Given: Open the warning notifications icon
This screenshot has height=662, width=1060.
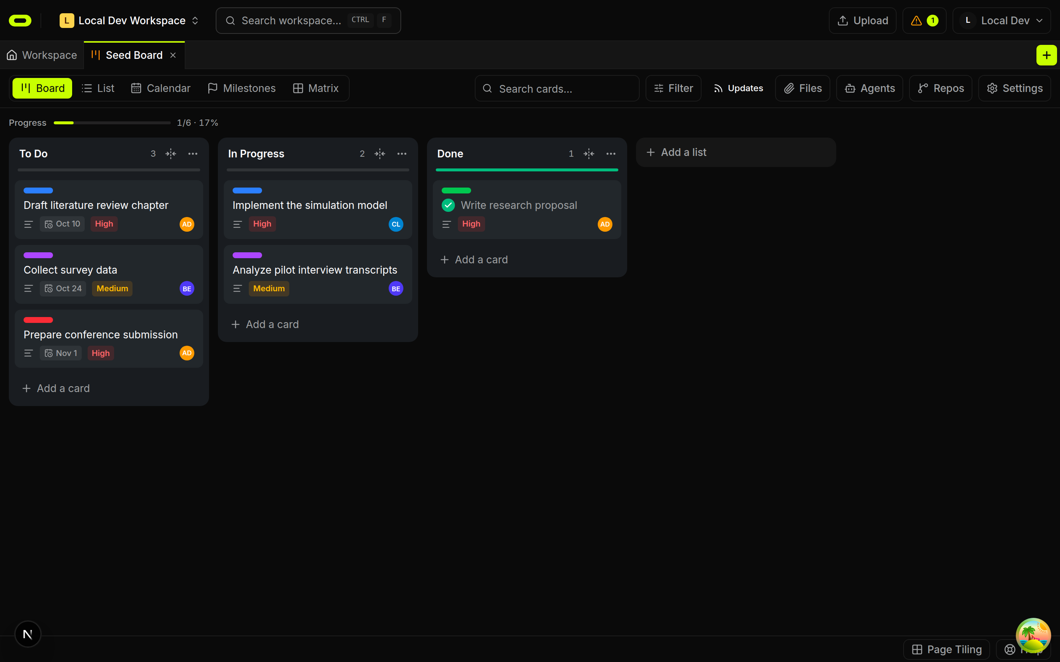Looking at the screenshot, I should click(x=924, y=21).
